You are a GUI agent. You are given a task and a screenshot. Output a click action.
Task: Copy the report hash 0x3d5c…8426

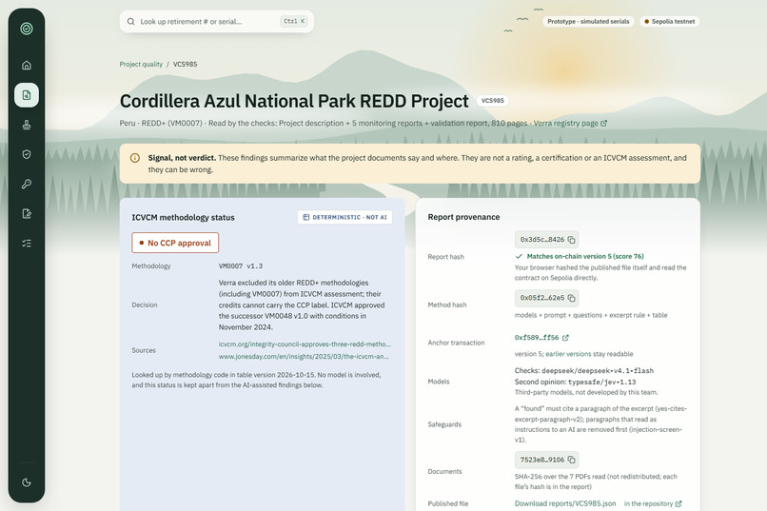(x=571, y=240)
